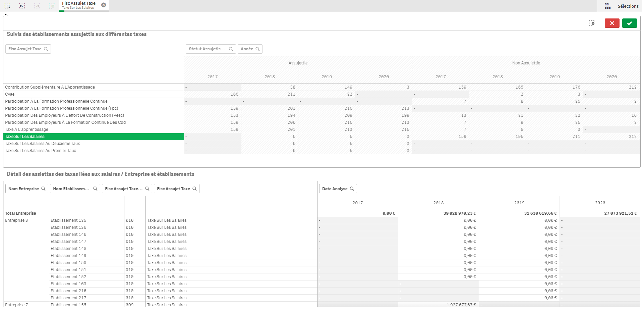Open the Nom Etablissem search field
This screenshot has width=642, height=309.
click(75, 189)
